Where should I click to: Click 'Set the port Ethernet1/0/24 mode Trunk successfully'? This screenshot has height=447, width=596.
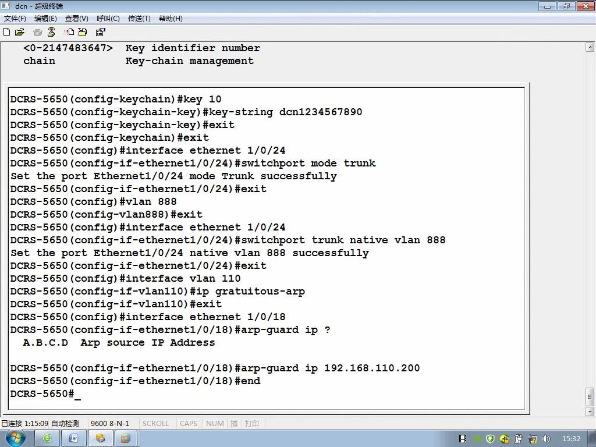[x=173, y=176]
